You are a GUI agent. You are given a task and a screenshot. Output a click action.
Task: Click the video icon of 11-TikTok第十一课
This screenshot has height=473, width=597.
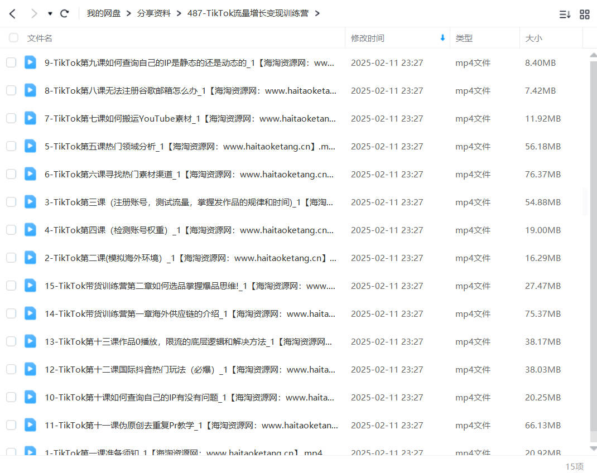(x=31, y=425)
